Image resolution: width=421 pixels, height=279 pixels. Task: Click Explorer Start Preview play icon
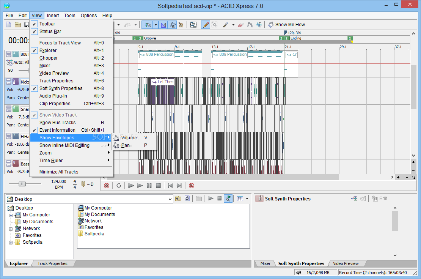[211, 199]
